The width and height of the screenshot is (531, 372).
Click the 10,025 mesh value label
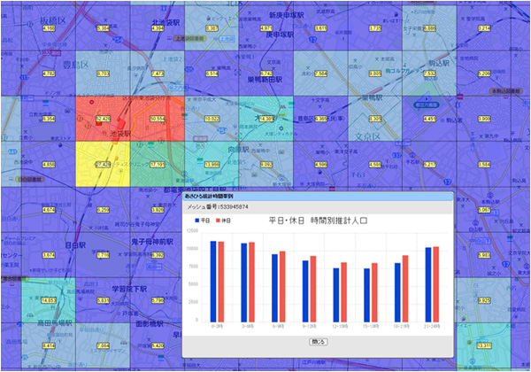212,118
